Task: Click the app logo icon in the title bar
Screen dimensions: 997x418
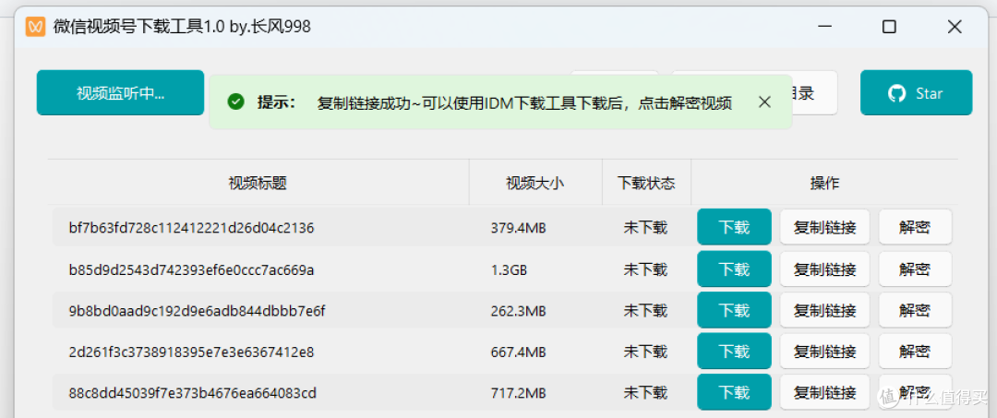Action: (x=36, y=27)
